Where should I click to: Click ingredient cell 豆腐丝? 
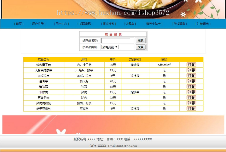click(84, 109)
